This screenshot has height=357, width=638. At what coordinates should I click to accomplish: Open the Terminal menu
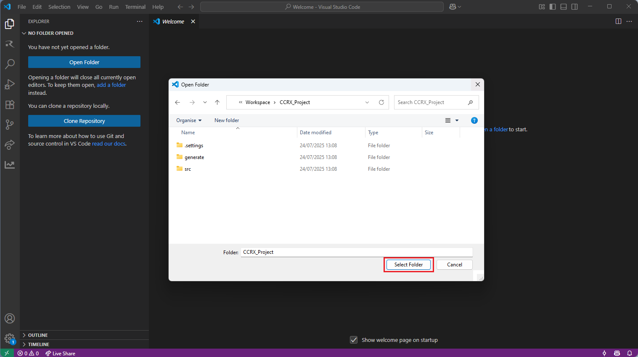pyautogui.click(x=135, y=7)
